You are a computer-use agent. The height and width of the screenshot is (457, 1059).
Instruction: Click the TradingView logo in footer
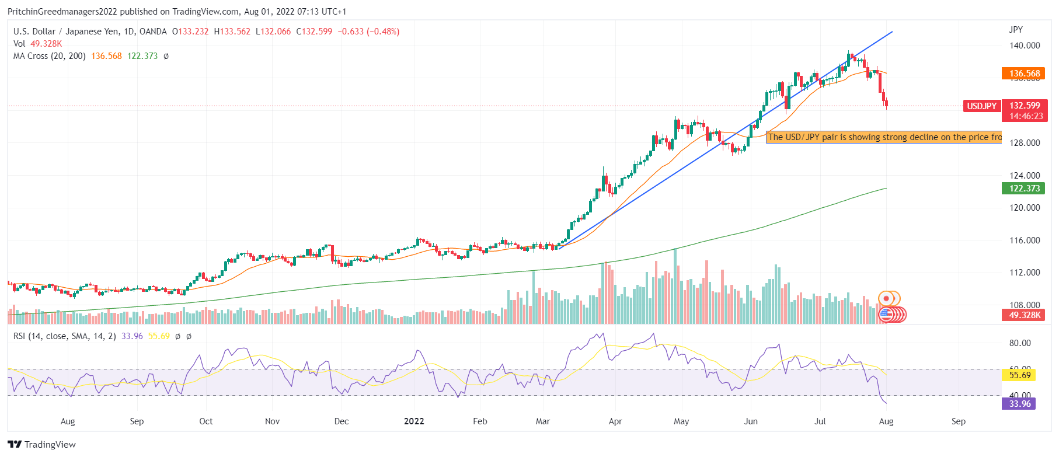coord(41,444)
